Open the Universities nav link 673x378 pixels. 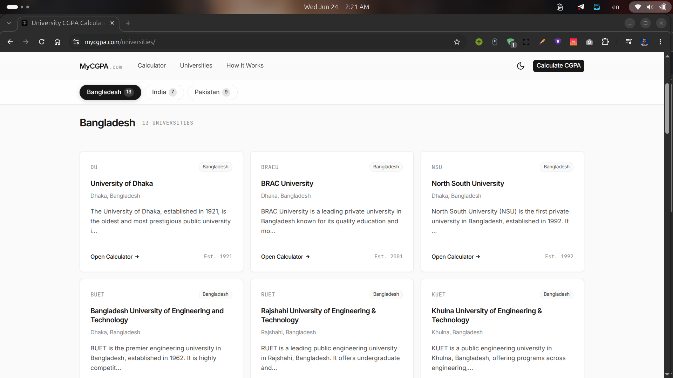(x=196, y=65)
